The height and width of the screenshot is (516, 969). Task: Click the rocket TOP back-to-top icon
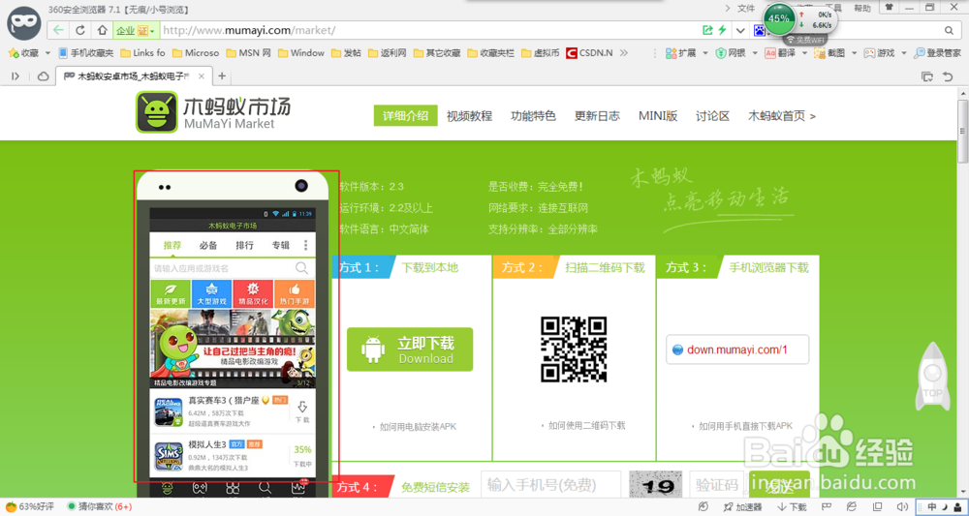pos(932,377)
